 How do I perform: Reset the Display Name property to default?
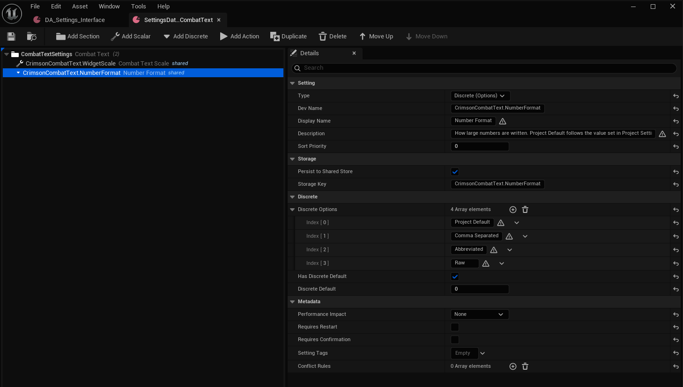(676, 121)
